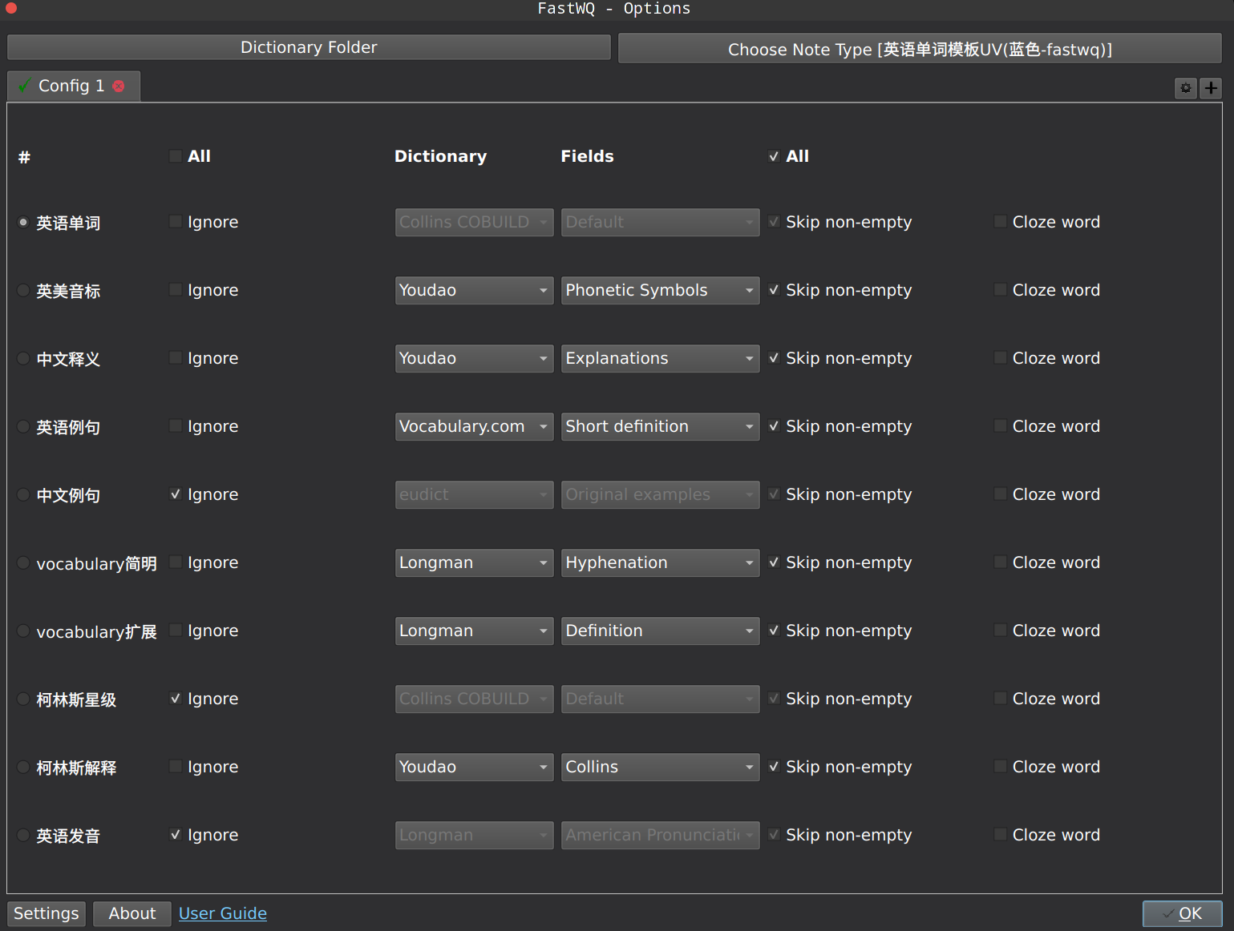The image size is (1234, 931).
Task: Open the Longman dictionary dropdown for vocabulary简明
Action: 474,562
